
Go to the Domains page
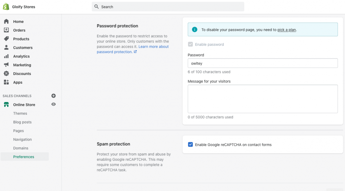point(21,148)
